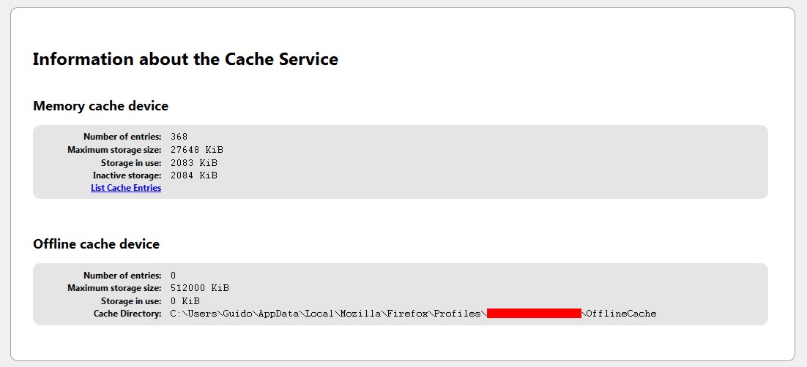Click the 512000 KiB value

(200, 288)
